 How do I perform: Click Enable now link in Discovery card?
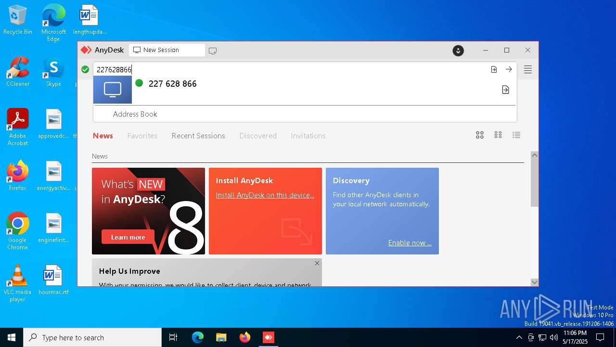tap(410, 243)
